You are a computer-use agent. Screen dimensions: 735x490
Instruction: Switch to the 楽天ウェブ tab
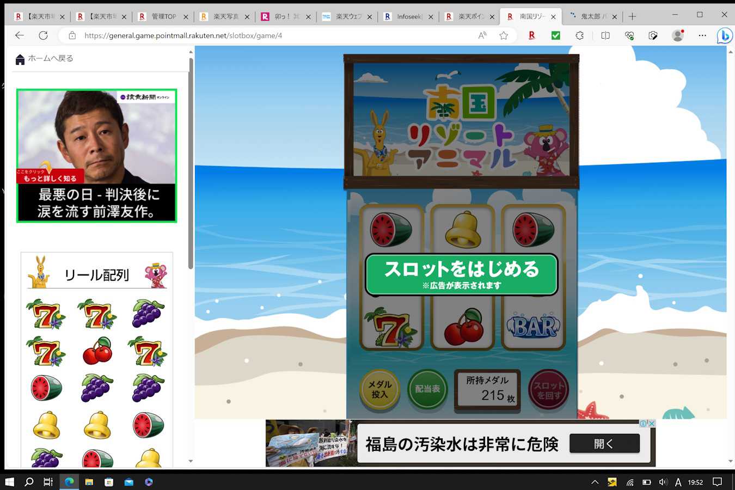coord(347,16)
